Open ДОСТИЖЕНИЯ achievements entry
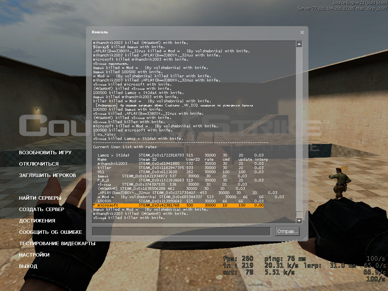Viewport: 388px width, 291px height. [37, 221]
